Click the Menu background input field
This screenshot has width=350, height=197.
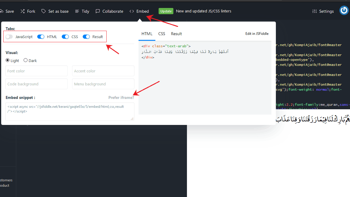pos(103,84)
